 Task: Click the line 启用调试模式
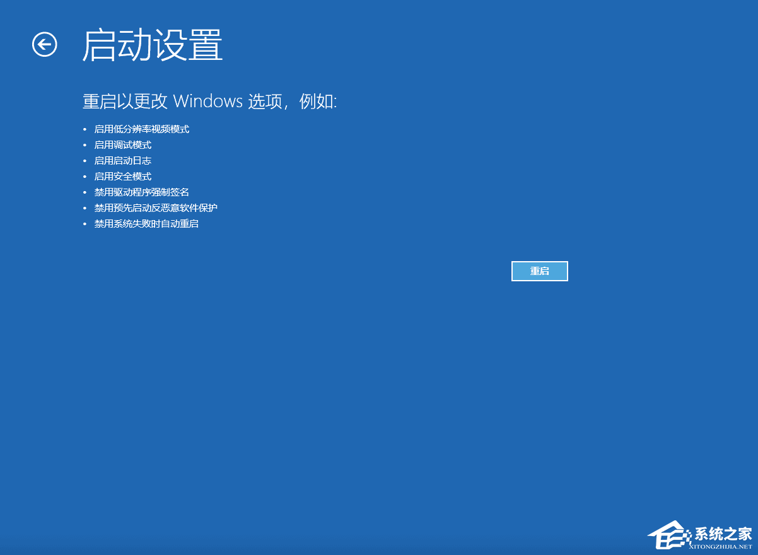(123, 145)
